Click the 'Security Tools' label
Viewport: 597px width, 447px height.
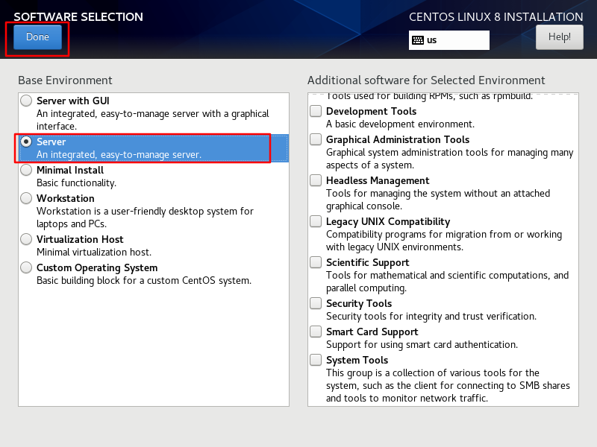(x=359, y=303)
